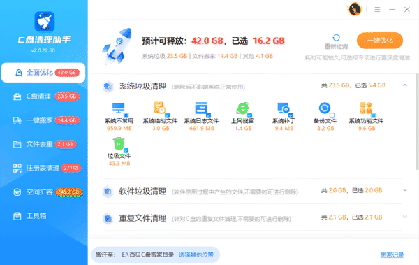Open the 搬家记录 link

click(x=392, y=255)
